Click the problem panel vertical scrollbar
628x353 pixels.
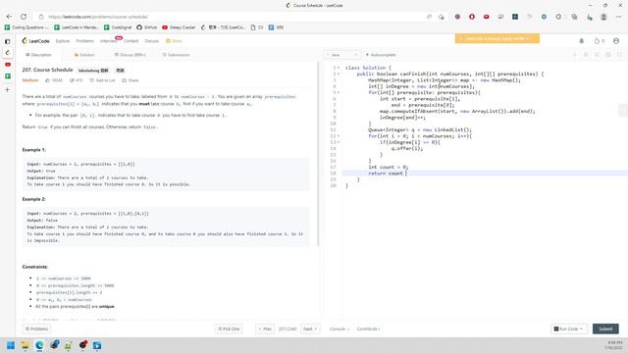[319, 154]
